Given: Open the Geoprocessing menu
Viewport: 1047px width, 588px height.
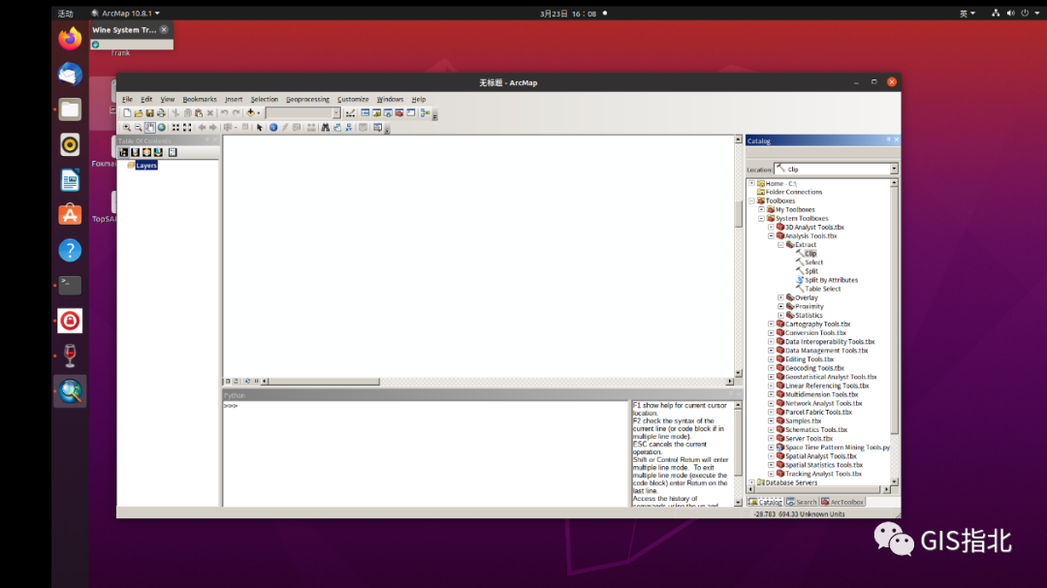Looking at the screenshot, I should [307, 99].
